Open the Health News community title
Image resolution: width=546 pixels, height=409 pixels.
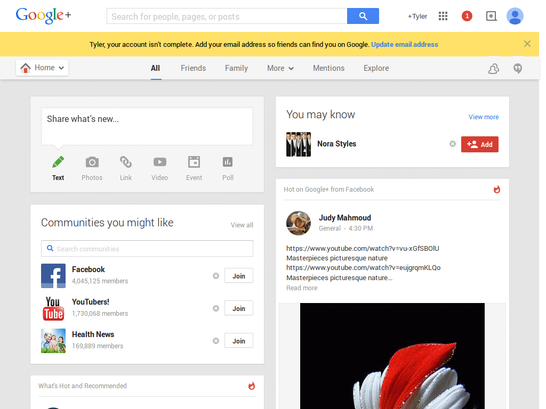93,334
